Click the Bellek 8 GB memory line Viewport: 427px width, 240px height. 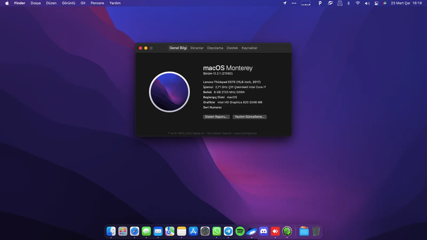pos(224,92)
